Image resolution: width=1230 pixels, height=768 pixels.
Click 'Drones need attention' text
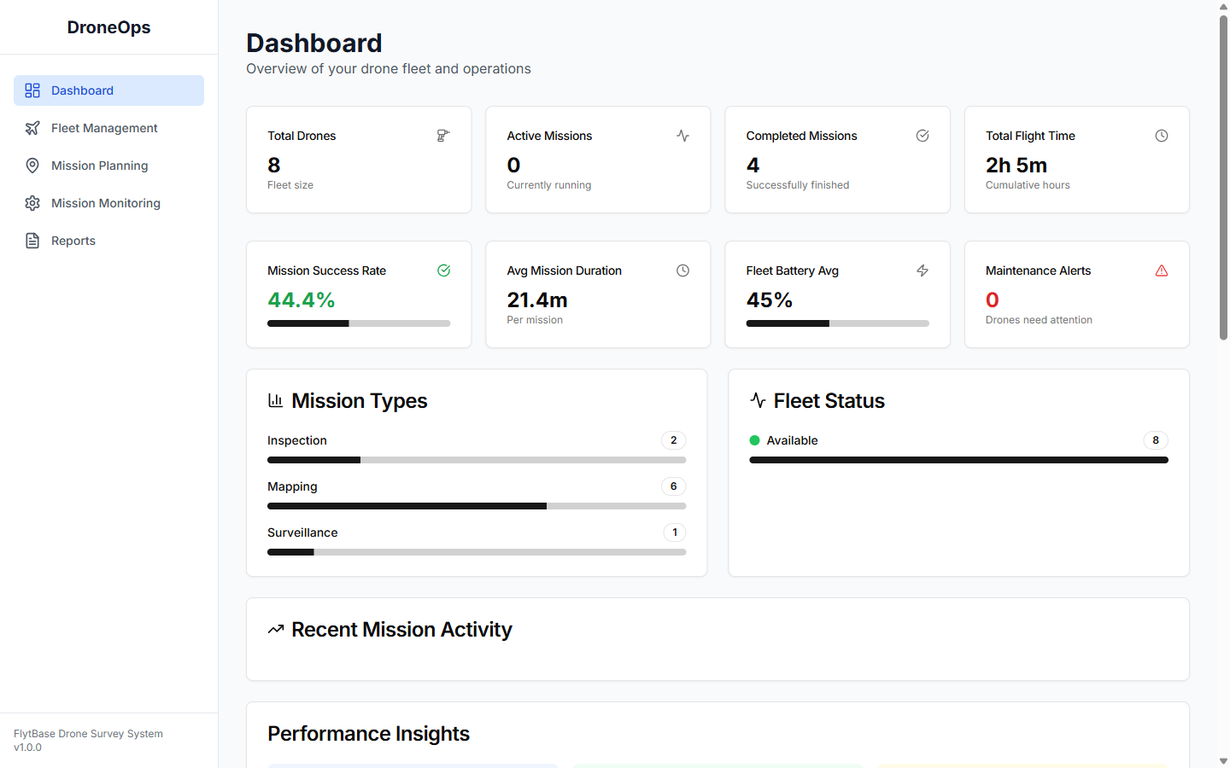[x=1039, y=320]
